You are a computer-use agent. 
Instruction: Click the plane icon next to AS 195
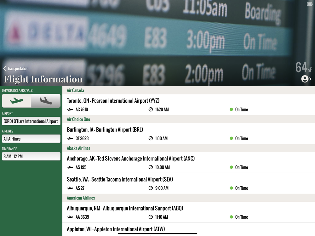point(70,167)
